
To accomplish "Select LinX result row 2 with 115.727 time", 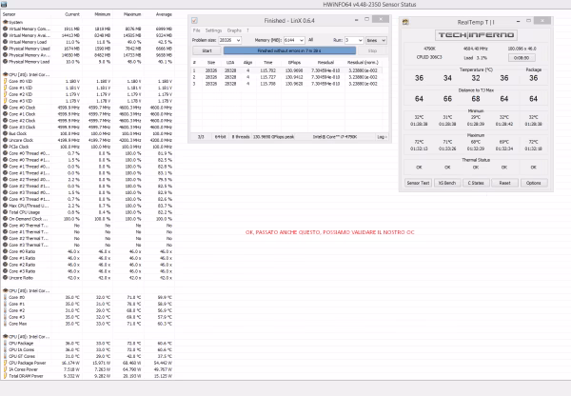I will (x=288, y=77).
